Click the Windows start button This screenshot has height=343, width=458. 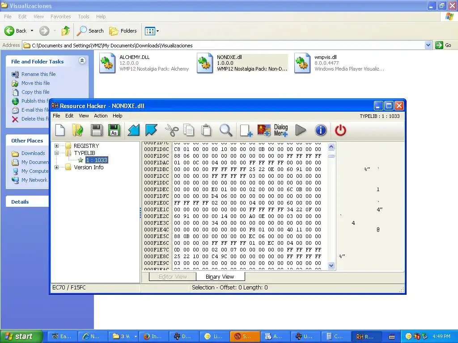pos(21,336)
